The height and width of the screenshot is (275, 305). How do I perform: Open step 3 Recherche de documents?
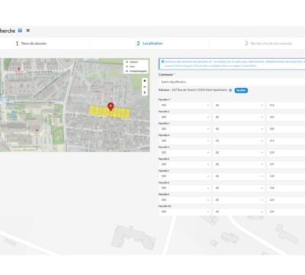(268, 44)
